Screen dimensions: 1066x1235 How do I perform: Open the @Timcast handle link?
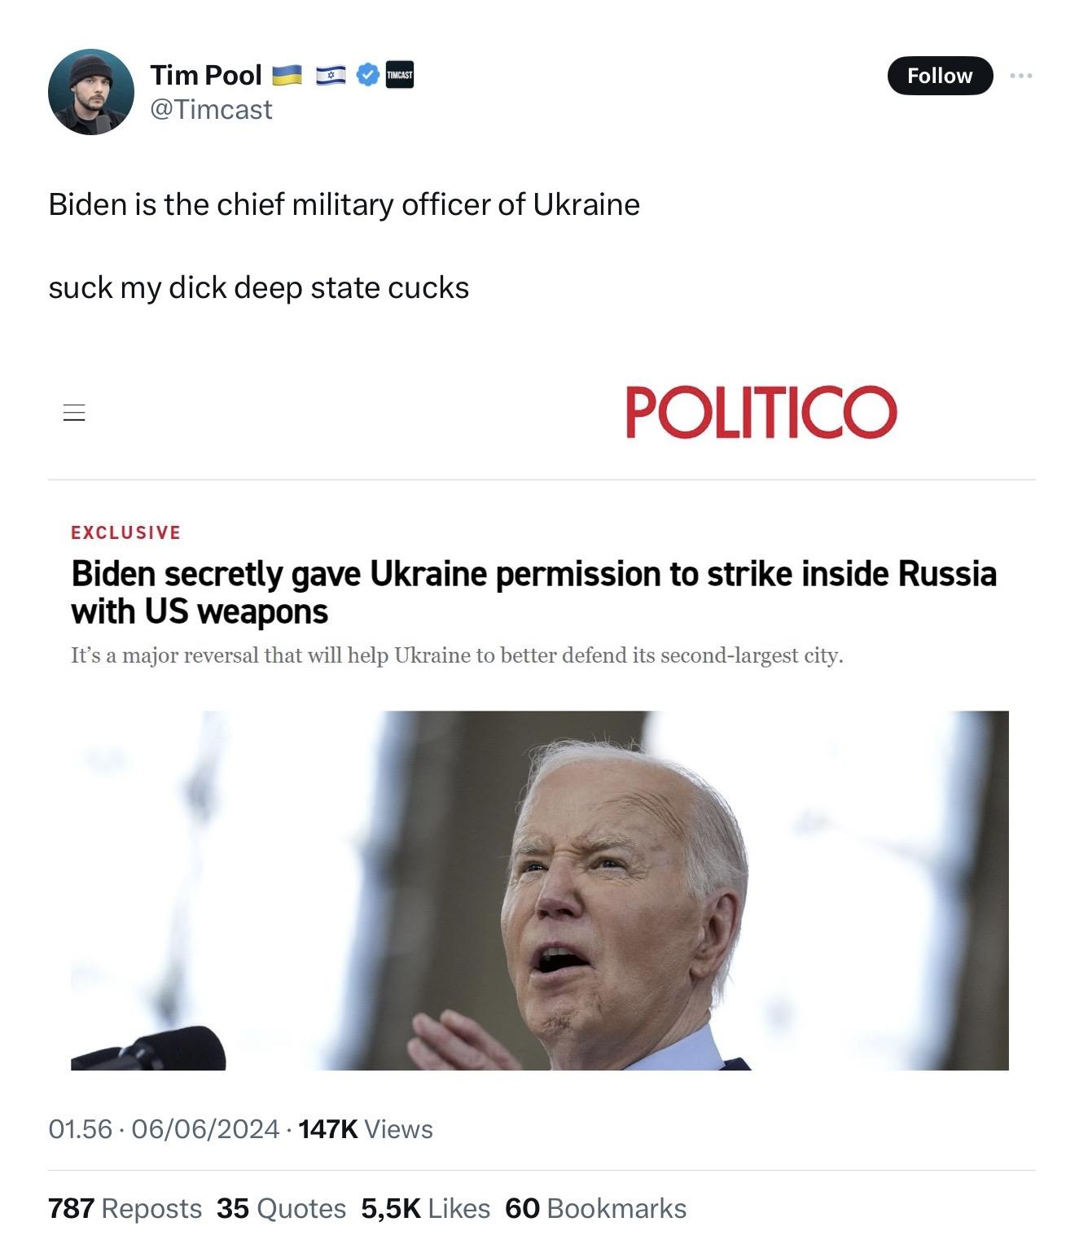(211, 109)
